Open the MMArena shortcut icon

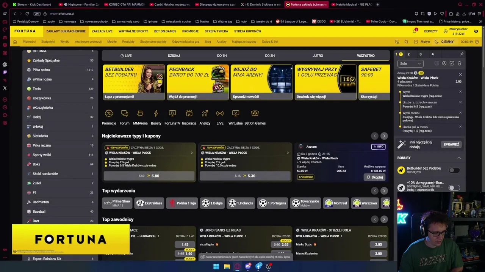(x=140, y=113)
